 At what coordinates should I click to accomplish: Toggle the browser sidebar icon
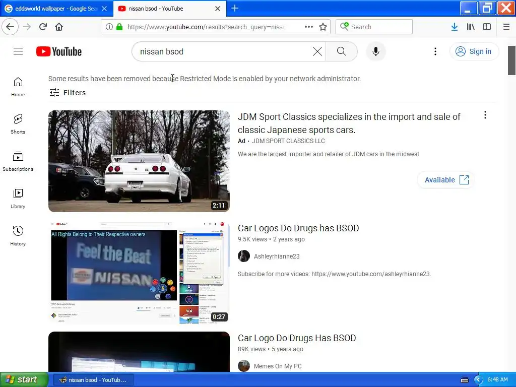[487, 27]
